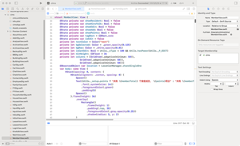Screen dimensions: 240x146
Task: Show the Quick Help inspector
Action: click(218, 9)
